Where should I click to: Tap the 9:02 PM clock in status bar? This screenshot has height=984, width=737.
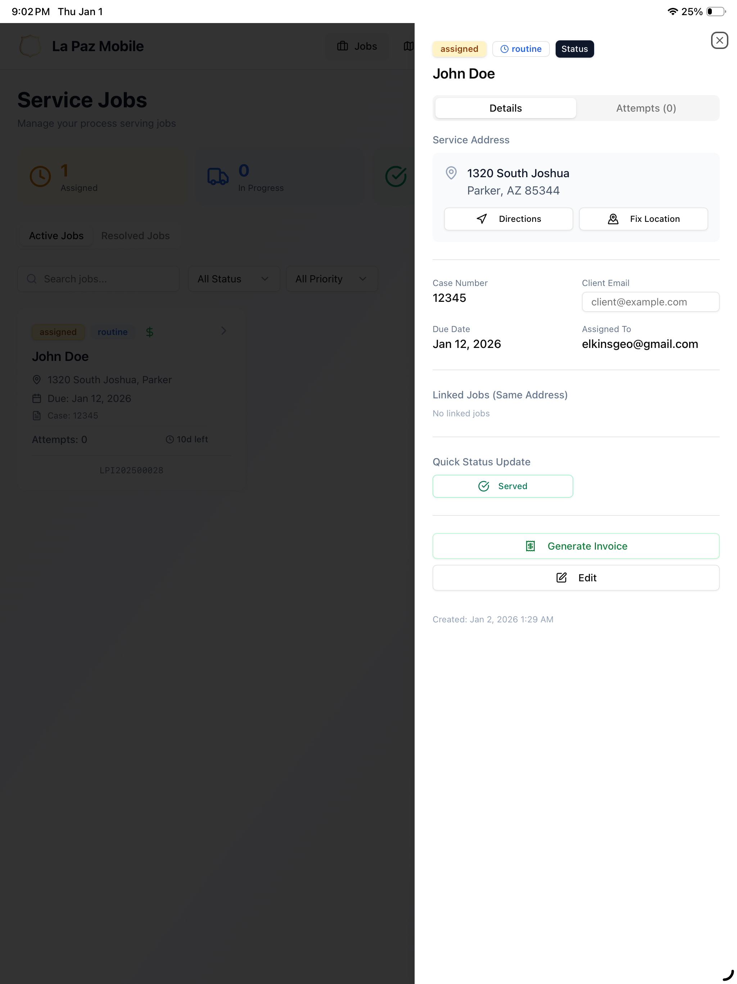pos(31,12)
